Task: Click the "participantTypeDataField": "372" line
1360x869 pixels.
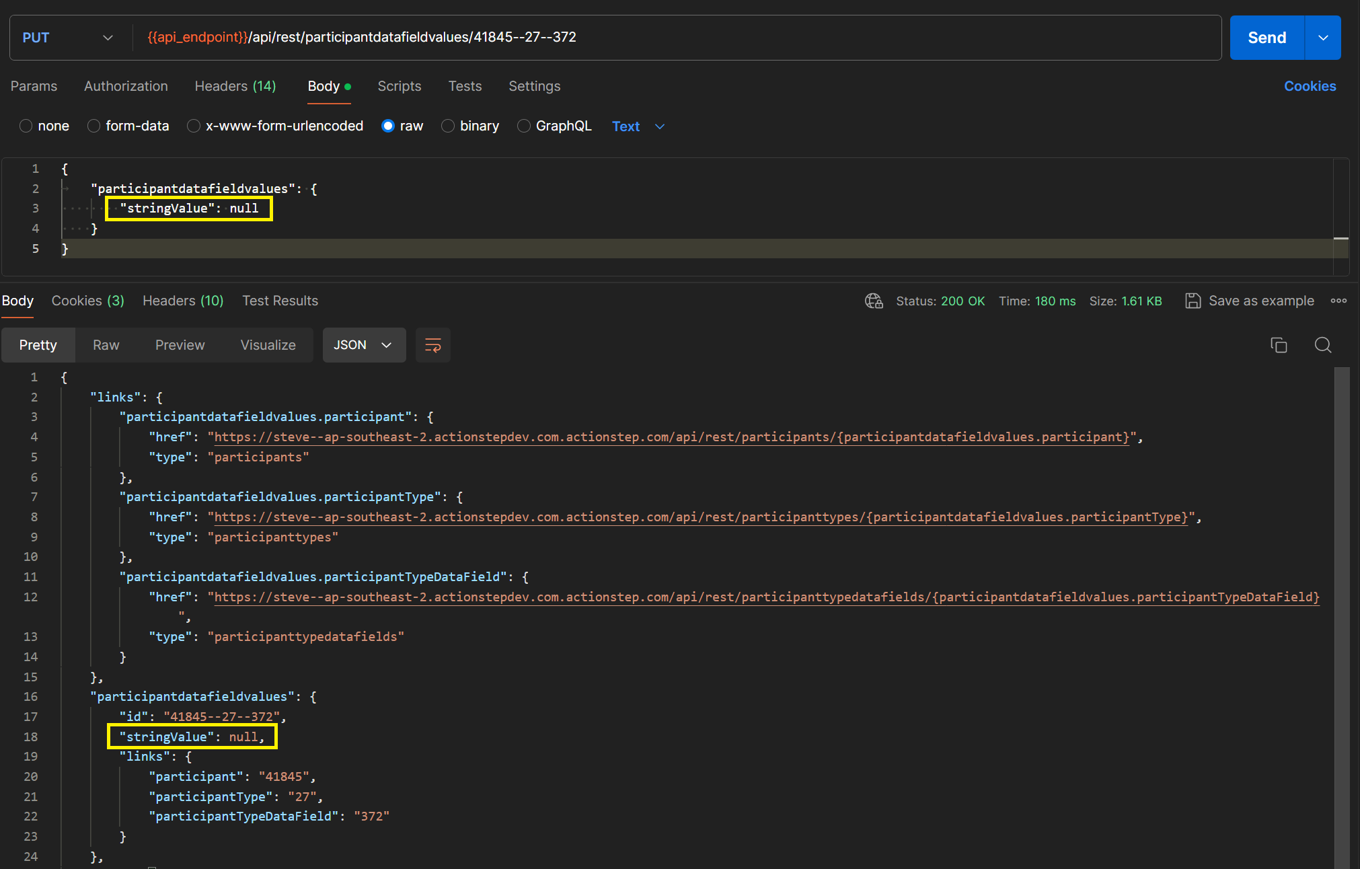Action: coord(269,817)
